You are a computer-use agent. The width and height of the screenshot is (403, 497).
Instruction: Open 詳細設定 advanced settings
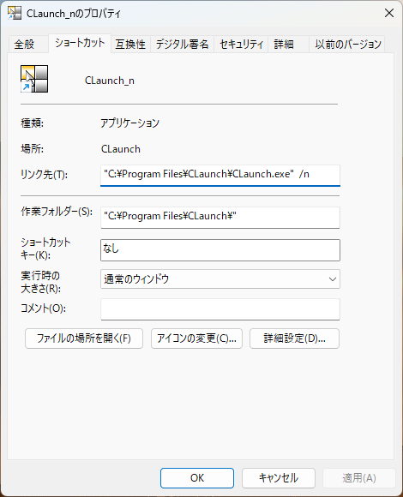coord(294,338)
